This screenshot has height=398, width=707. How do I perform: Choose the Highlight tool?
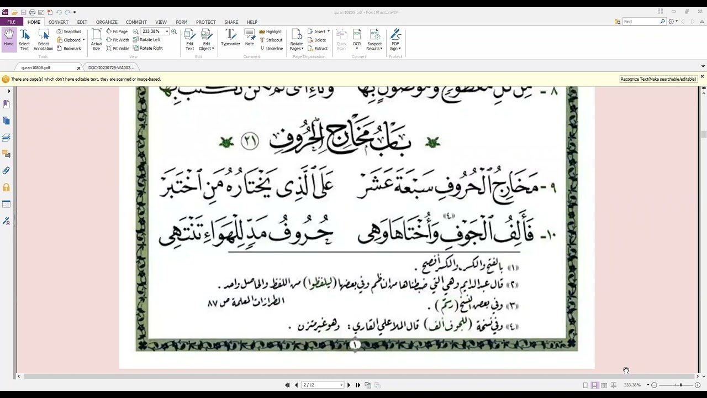tap(270, 32)
